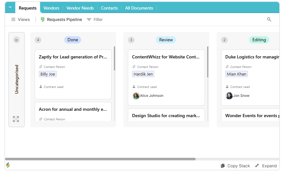Click the Review column vertical scrollbar
This screenshot has height=173, width=286.
click(x=208, y=62)
